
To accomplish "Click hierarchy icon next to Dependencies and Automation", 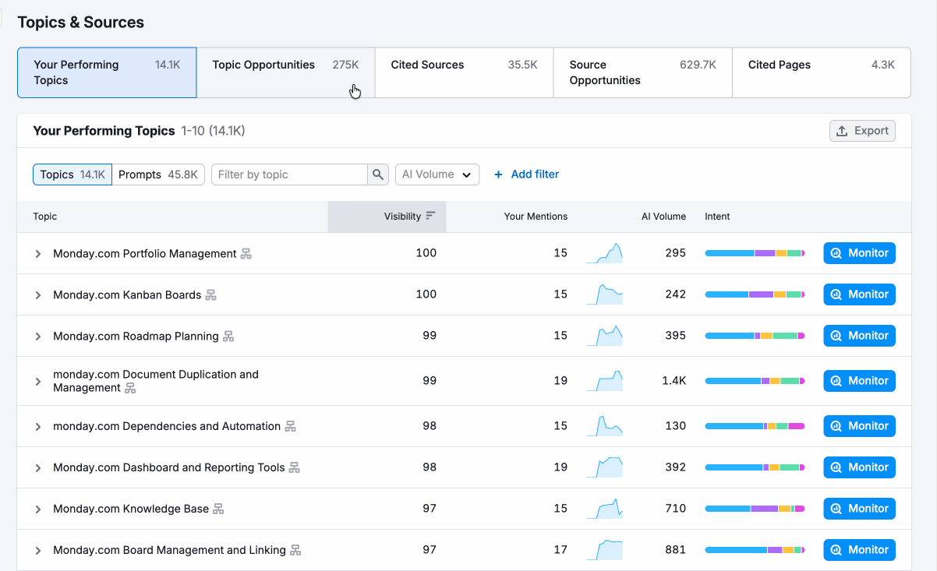I will tap(290, 427).
